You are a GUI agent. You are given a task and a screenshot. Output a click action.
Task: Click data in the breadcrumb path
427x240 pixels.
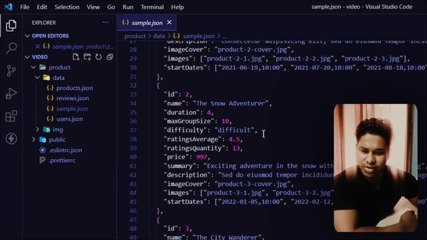(x=159, y=36)
